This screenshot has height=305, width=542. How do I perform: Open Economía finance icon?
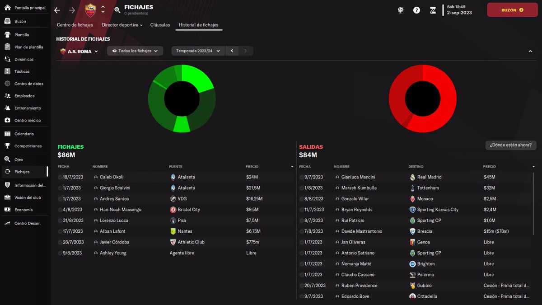click(7, 210)
